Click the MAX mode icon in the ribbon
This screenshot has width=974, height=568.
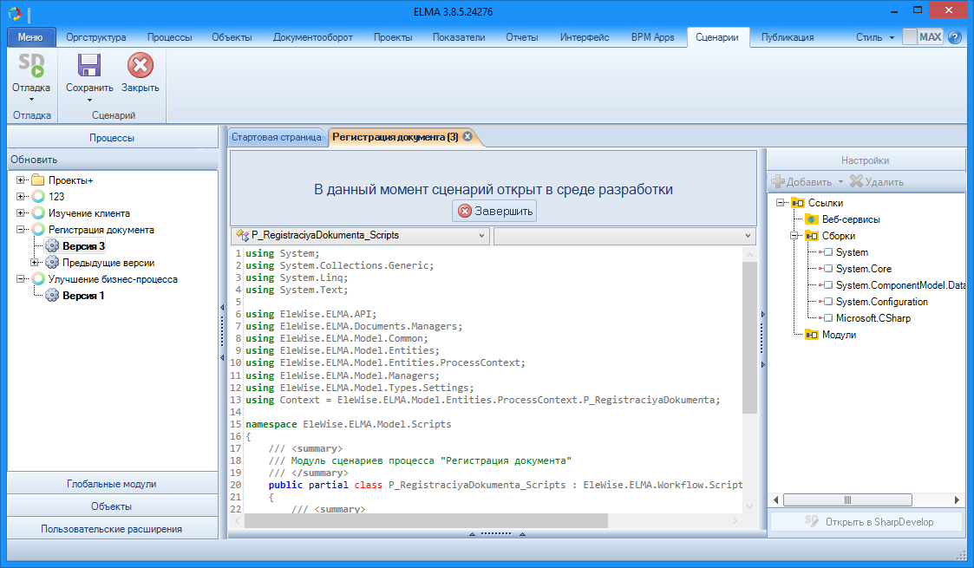coord(923,37)
